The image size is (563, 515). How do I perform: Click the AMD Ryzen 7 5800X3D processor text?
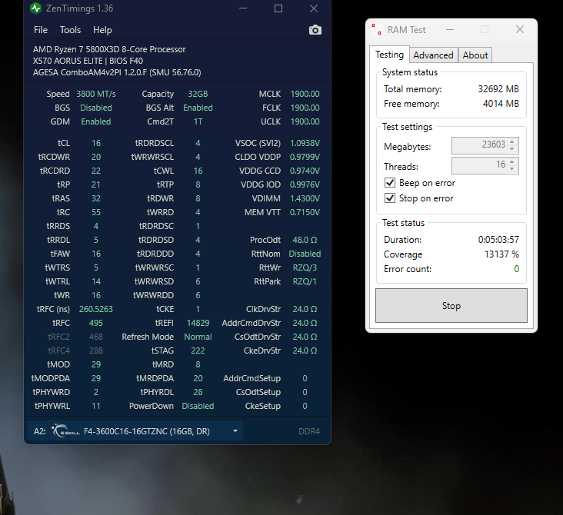pos(109,49)
